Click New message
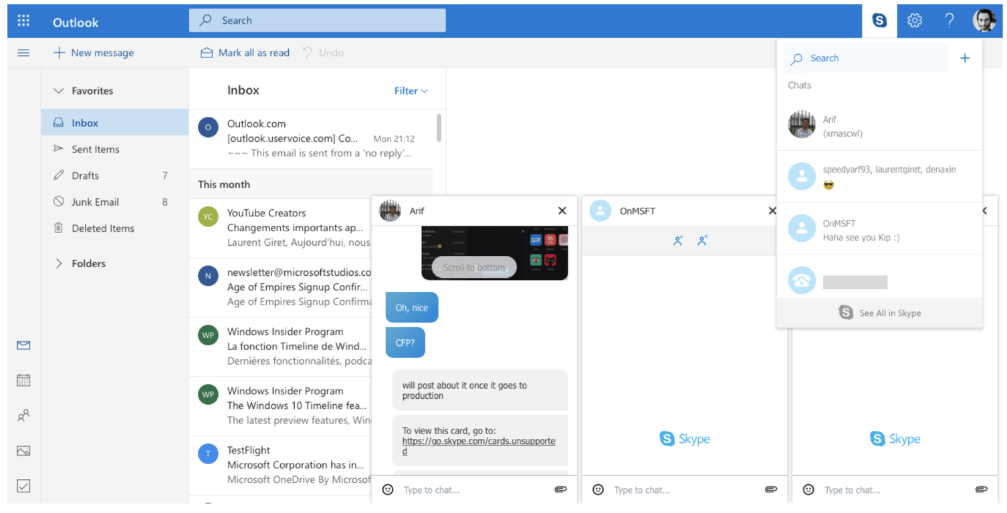 pos(94,53)
